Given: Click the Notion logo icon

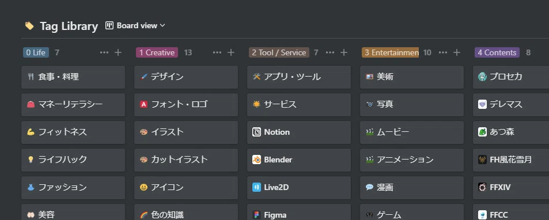Looking at the screenshot, I should [x=257, y=132].
